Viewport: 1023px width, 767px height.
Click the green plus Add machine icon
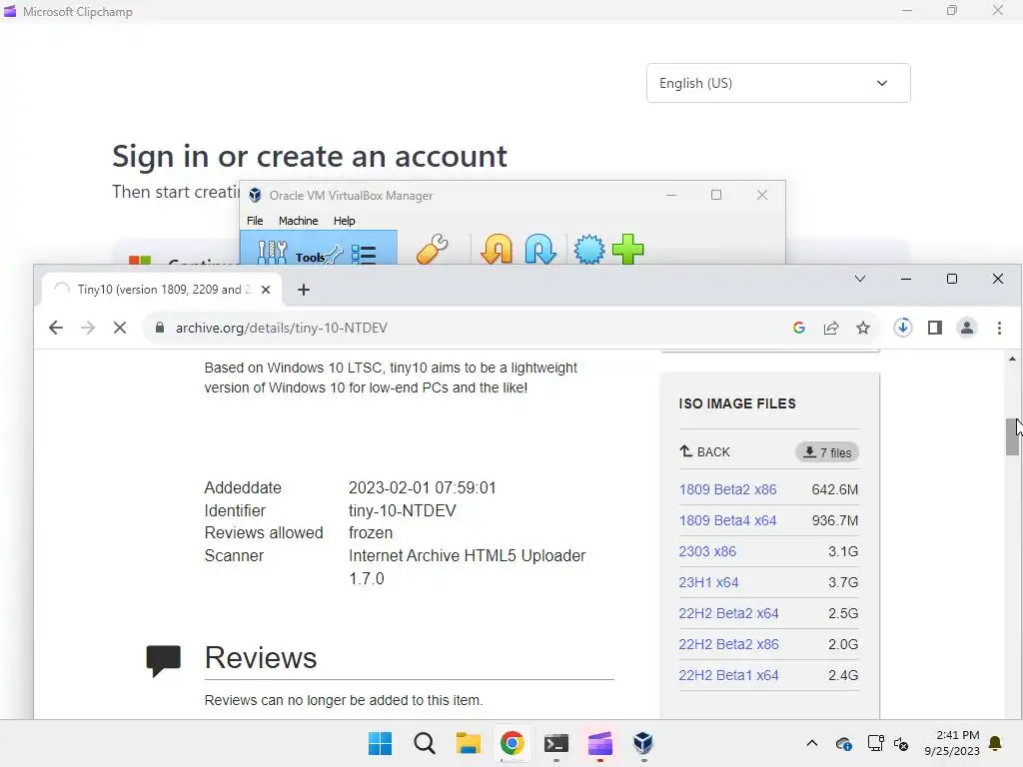coord(628,249)
